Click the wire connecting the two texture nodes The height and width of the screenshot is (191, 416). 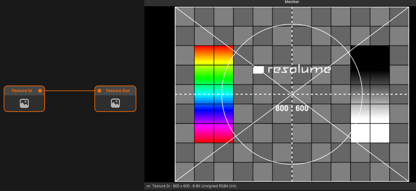click(70, 91)
